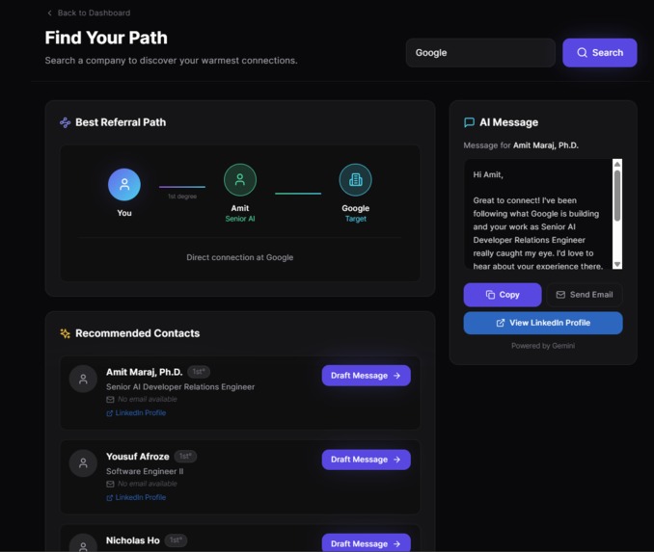Click the copy icon in Copy button
Image resolution: width=654 pixels, height=552 pixels.
pos(490,295)
